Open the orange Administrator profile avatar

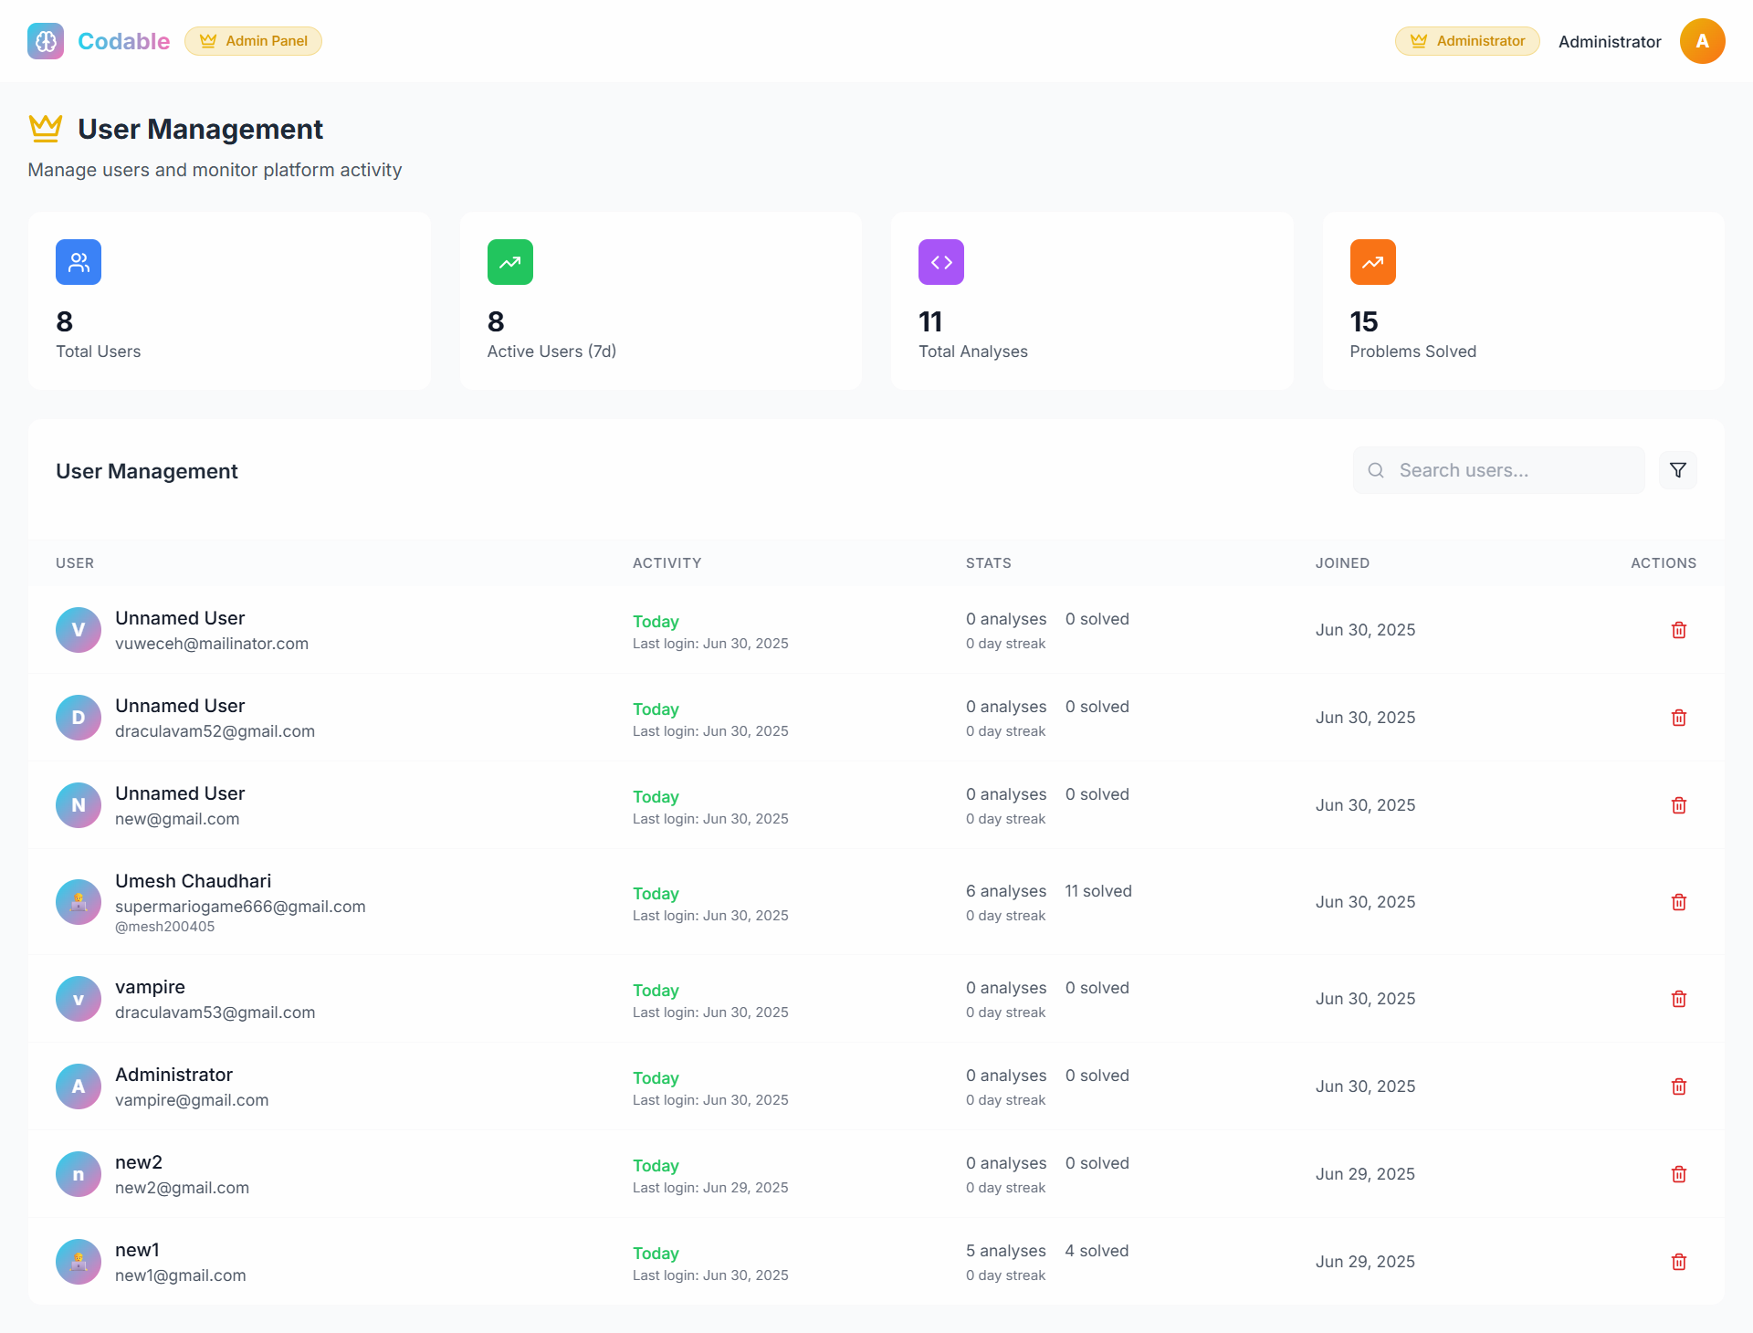click(x=1702, y=41)
